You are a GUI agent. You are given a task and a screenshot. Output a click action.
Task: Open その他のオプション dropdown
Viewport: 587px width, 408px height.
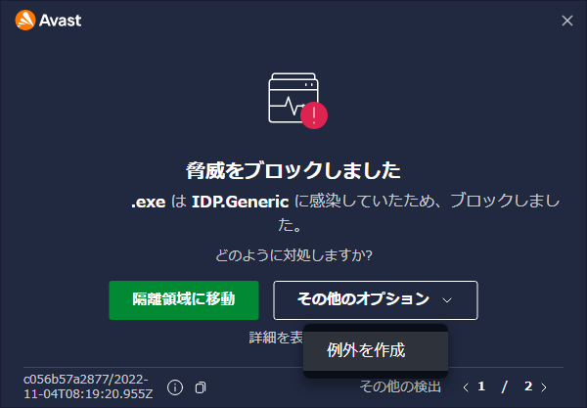tap(376, 300)
